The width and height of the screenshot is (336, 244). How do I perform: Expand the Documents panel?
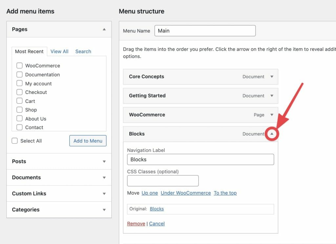tap(104, 177)
